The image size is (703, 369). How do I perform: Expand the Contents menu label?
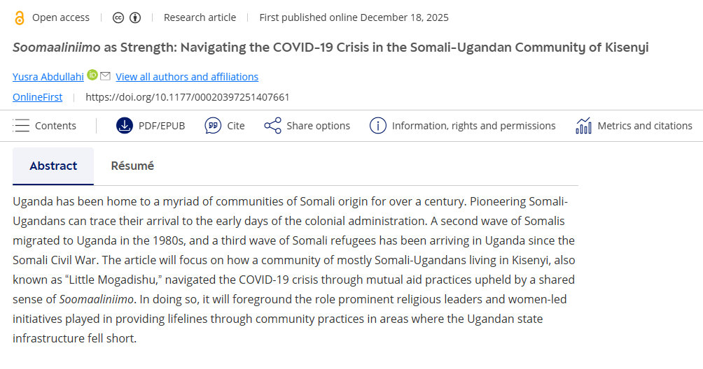coord(55,126)
